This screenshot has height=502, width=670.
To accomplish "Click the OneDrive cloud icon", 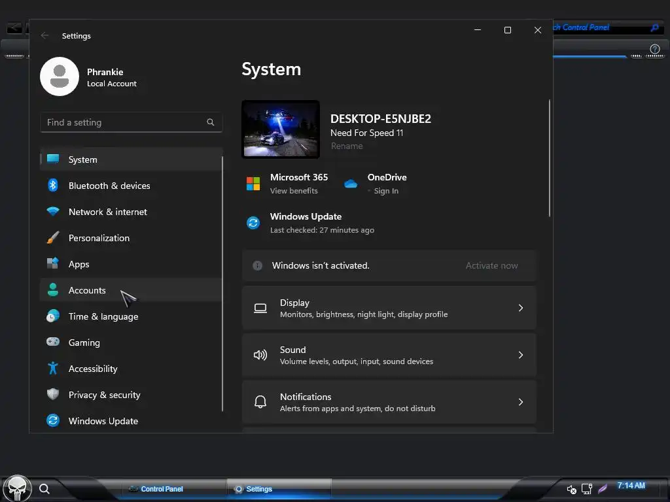I will point(351,184).
